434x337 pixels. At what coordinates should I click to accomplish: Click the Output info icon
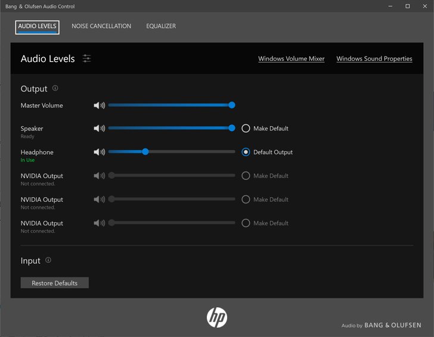55,88
